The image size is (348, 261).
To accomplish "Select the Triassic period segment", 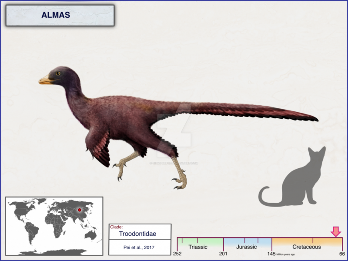I will coord(200,243).
